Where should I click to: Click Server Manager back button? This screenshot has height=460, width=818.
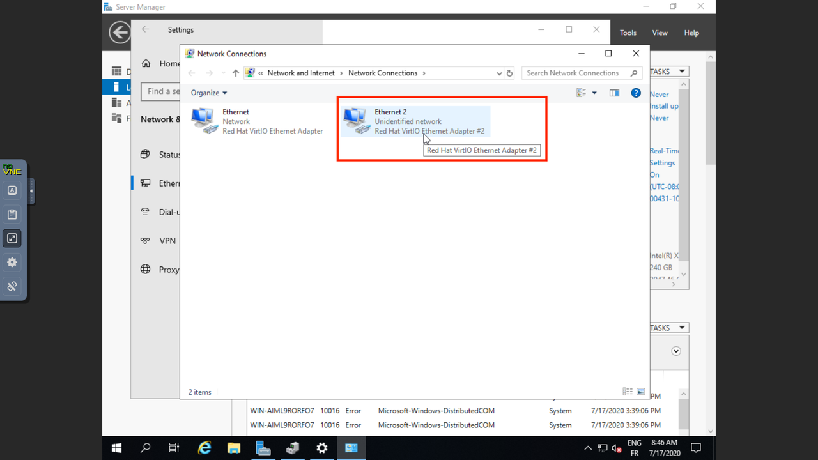click(x=120, y=33)
